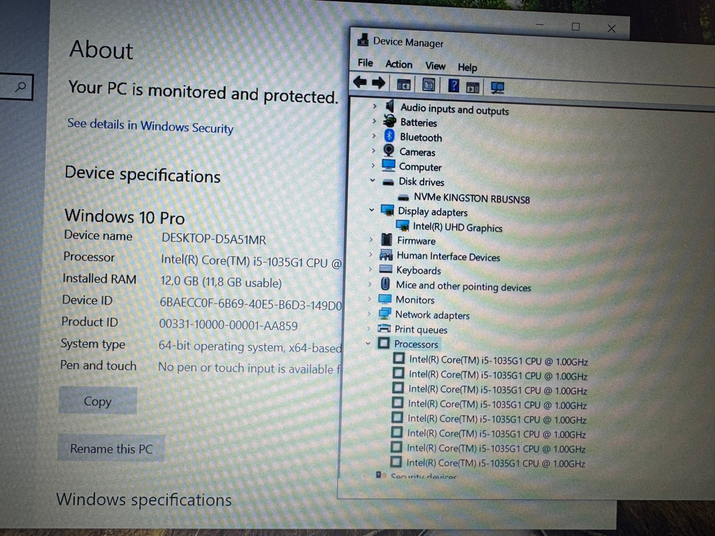This screenshot has height=536, width=715.
Task: Select the last i5-1035G1 processor entry
Action: [495, 463]
